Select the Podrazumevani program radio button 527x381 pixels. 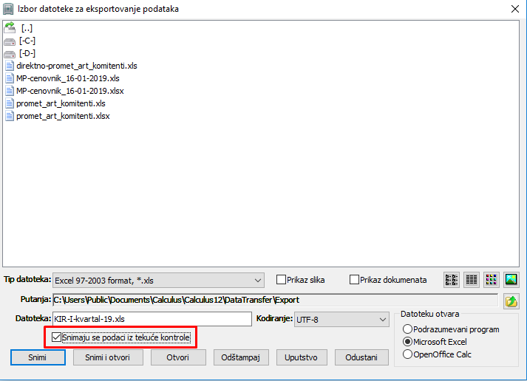[x=408, y=329]
